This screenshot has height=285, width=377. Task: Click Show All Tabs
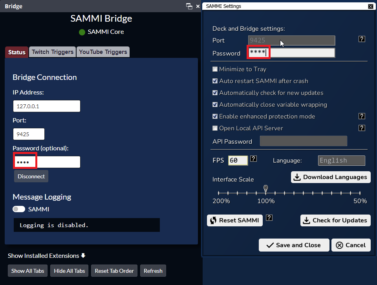point(27,271)
